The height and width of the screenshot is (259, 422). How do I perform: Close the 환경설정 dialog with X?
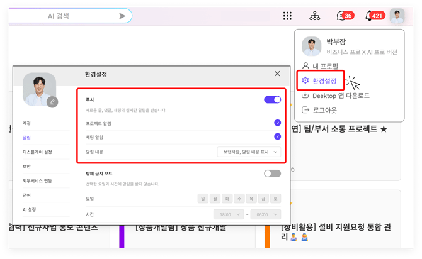point(277,74)
